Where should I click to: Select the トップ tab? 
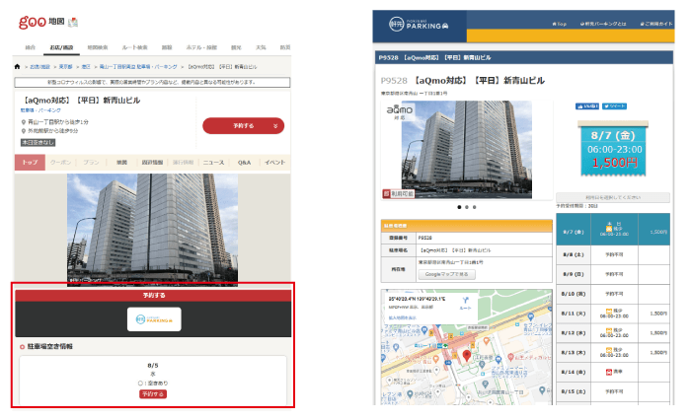[30, 162]
